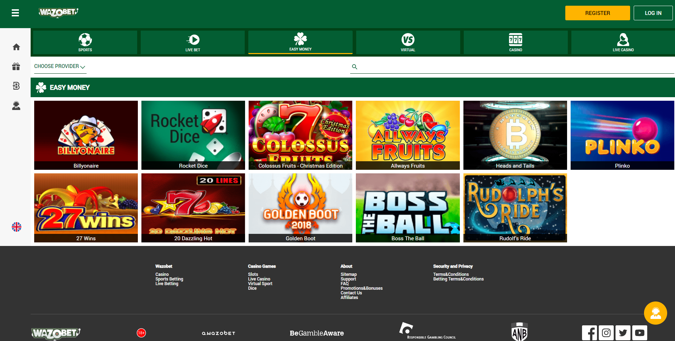Open the live chat floating button
The width and height of the screenshot is (675, 341).
click(655, 313)
